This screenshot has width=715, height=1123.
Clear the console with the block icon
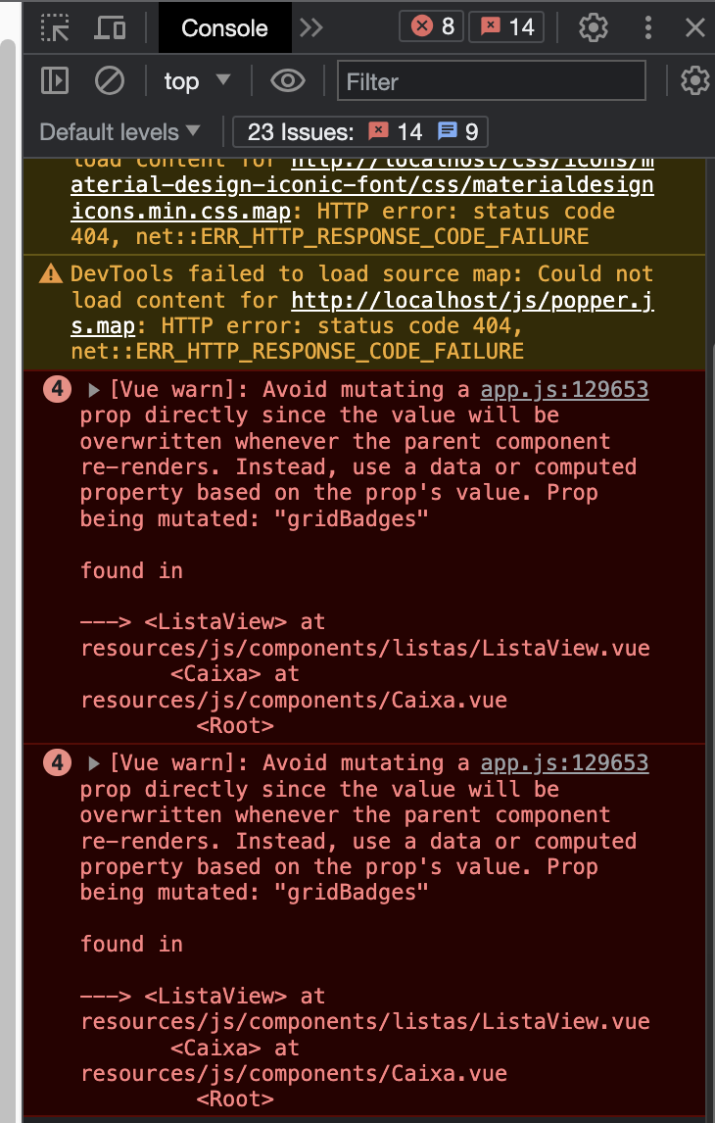pos(110,80)
